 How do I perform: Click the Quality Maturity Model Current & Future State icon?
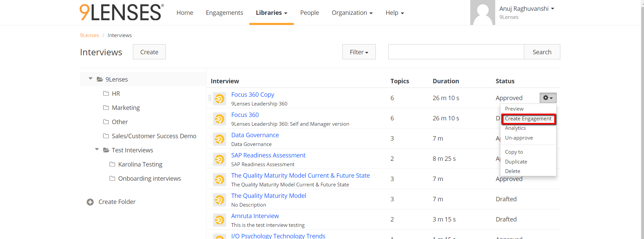(x=220, y=180)
